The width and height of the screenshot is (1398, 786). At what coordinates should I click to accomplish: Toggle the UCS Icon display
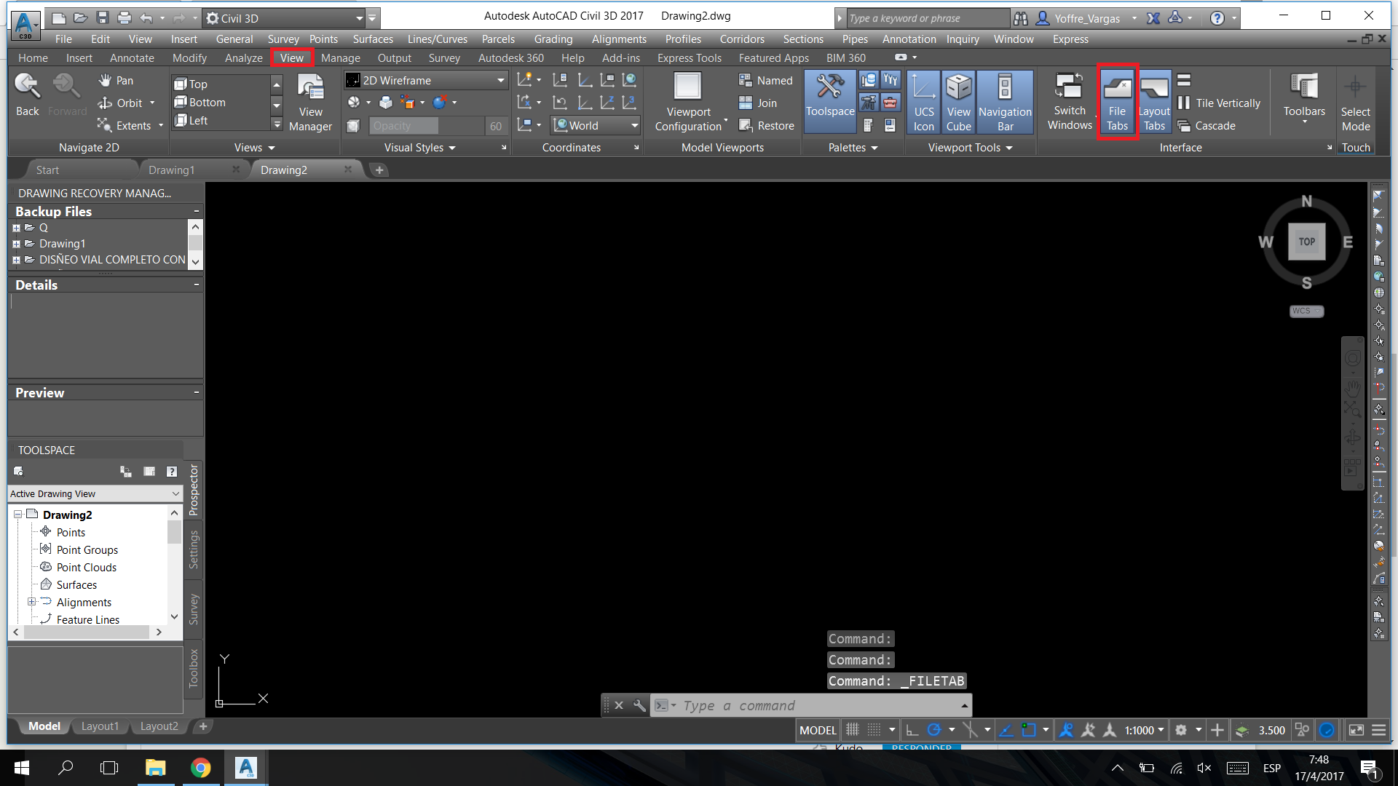point(923,101)
